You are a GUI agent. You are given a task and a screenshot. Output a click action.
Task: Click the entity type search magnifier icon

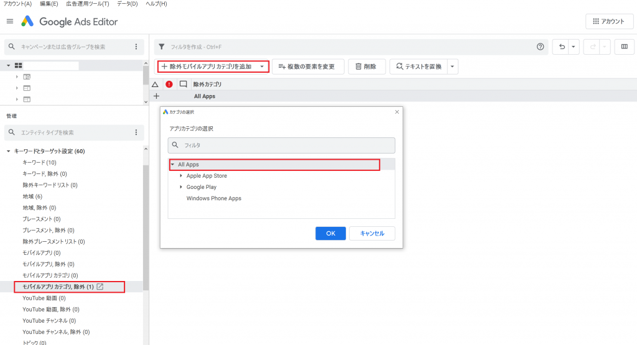click(11, 132)
